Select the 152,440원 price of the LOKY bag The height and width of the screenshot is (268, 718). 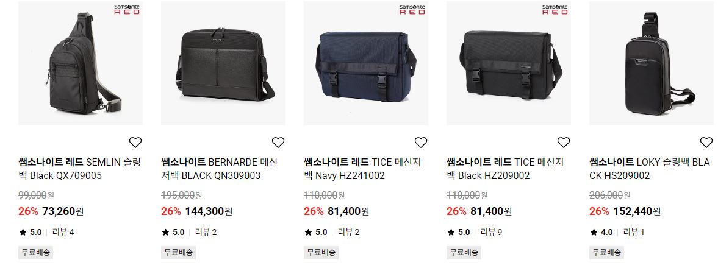click(x=637, y=211)
